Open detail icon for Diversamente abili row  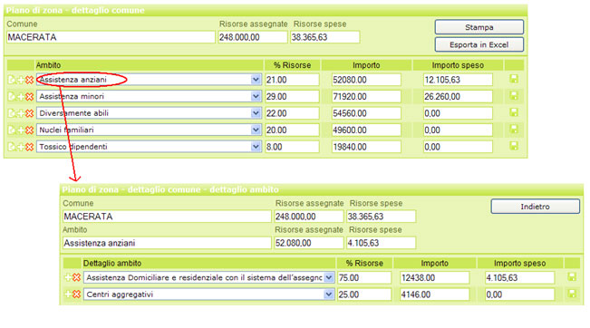pos(12,113)
